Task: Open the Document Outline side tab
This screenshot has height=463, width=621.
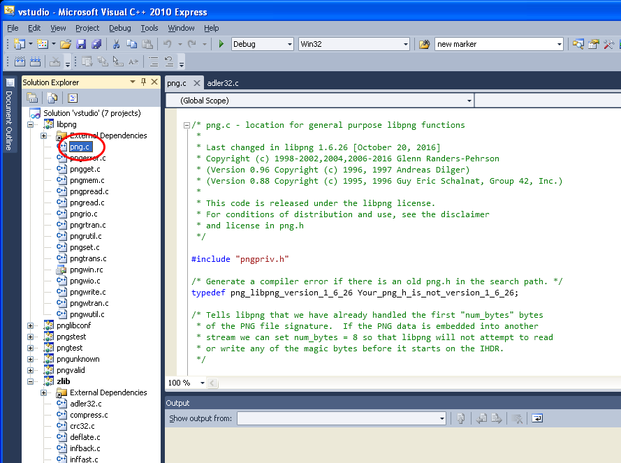Action: (10, 115)
